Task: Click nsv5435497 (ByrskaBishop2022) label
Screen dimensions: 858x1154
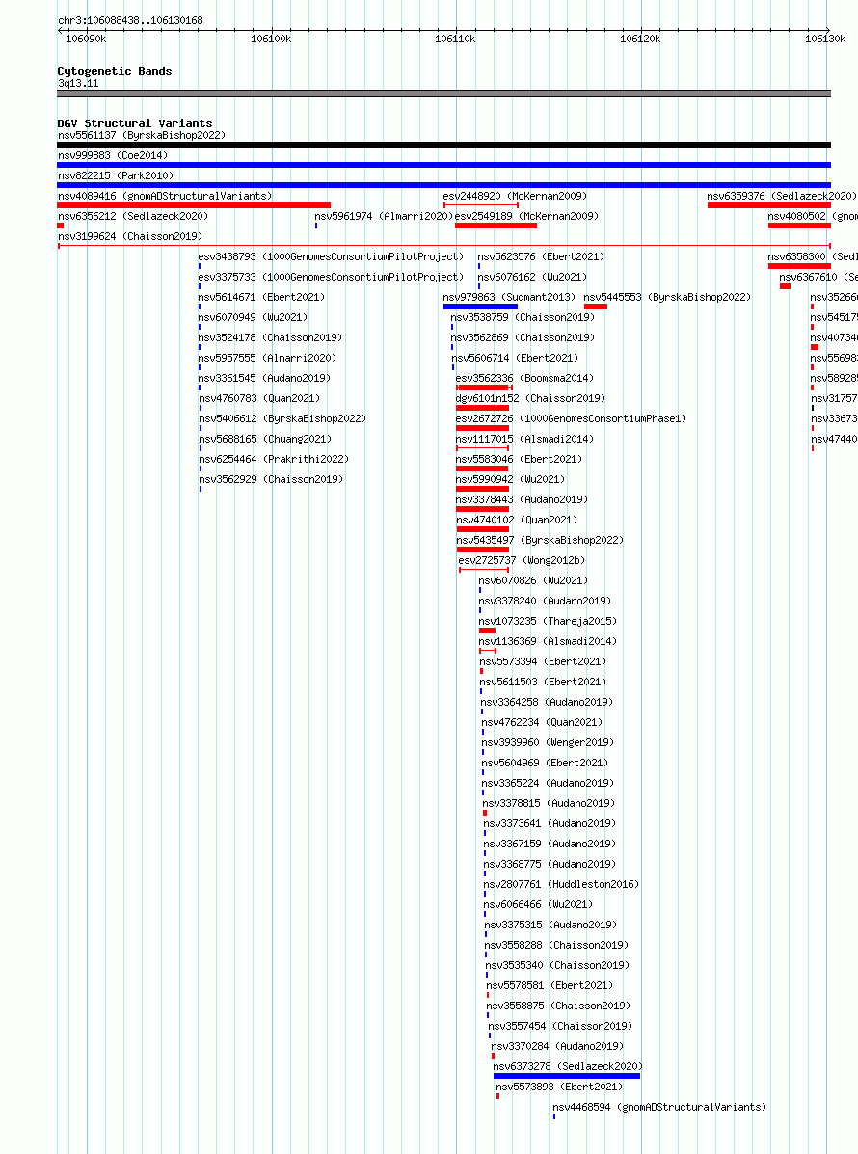Action: (540, 540)
